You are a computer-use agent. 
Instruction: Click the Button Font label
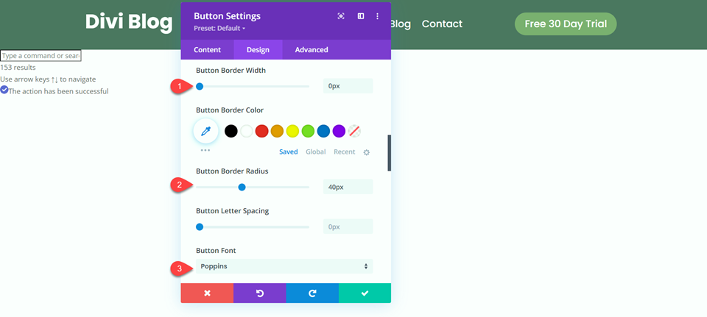(216, 250)
